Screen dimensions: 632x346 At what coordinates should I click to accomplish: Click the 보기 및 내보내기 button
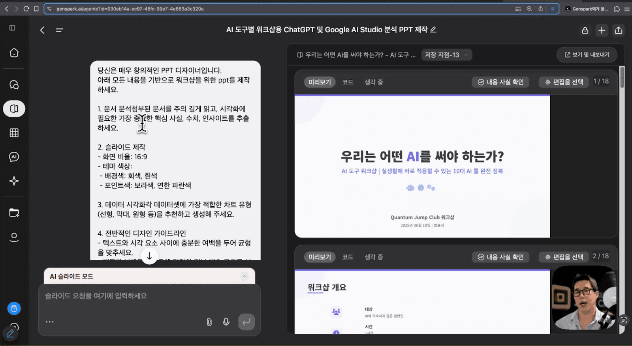pos(587,55)
